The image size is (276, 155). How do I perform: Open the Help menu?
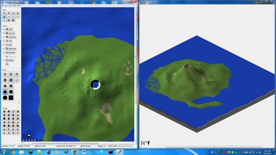click(x=19, y=6)
